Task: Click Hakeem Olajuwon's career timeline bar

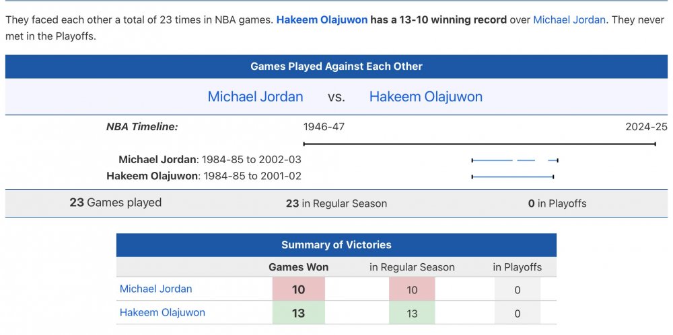Action: click(512, 177)
